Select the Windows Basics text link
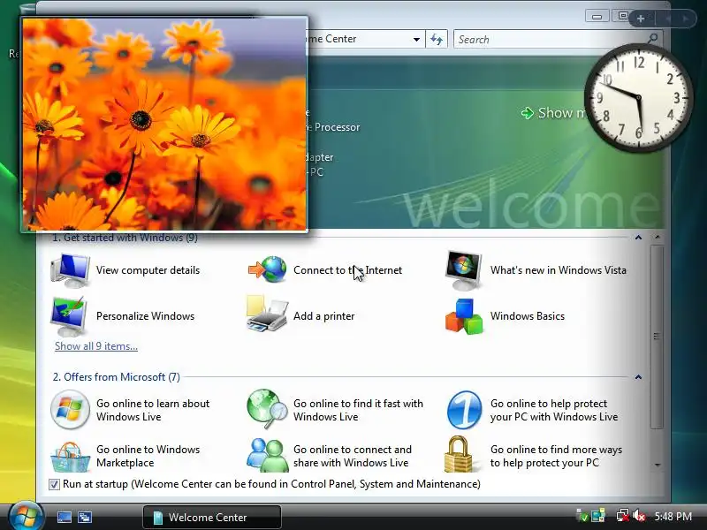Image resolution: width=707 pixels, height=530 pixels. 528,316
